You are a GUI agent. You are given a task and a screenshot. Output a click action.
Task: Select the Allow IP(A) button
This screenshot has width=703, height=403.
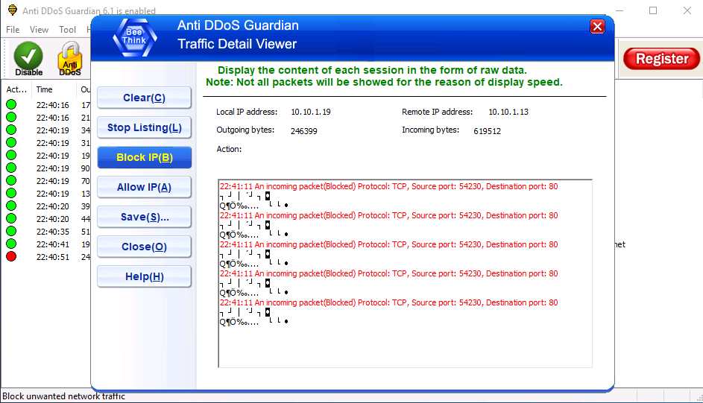[x=144, y=187]
